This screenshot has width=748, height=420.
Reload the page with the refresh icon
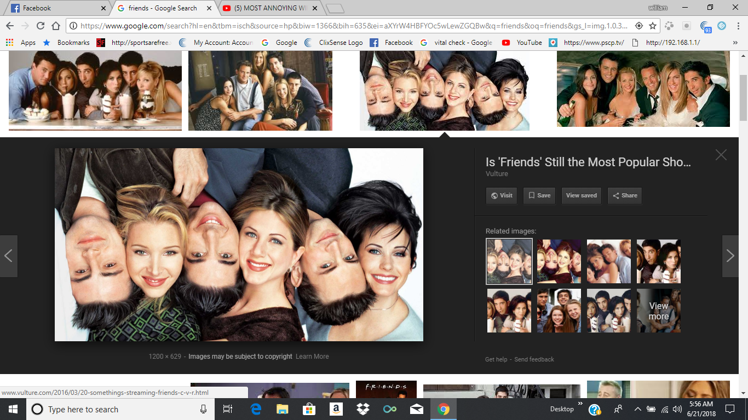pyautogui.click(x=40, y=26)
